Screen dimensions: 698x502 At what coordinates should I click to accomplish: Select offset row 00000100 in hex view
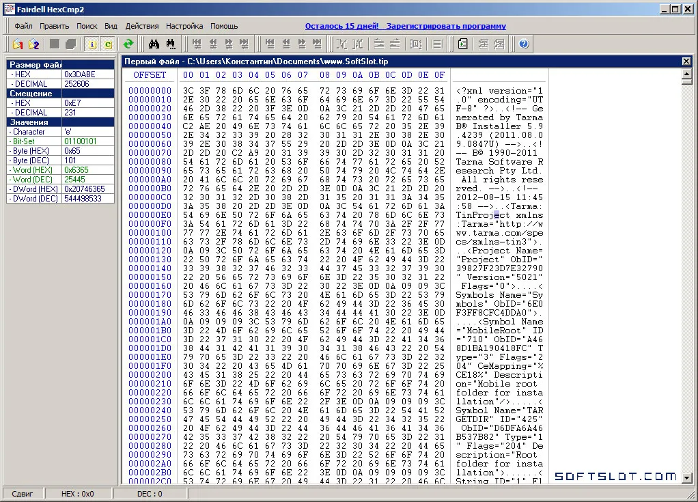(150, 233)
